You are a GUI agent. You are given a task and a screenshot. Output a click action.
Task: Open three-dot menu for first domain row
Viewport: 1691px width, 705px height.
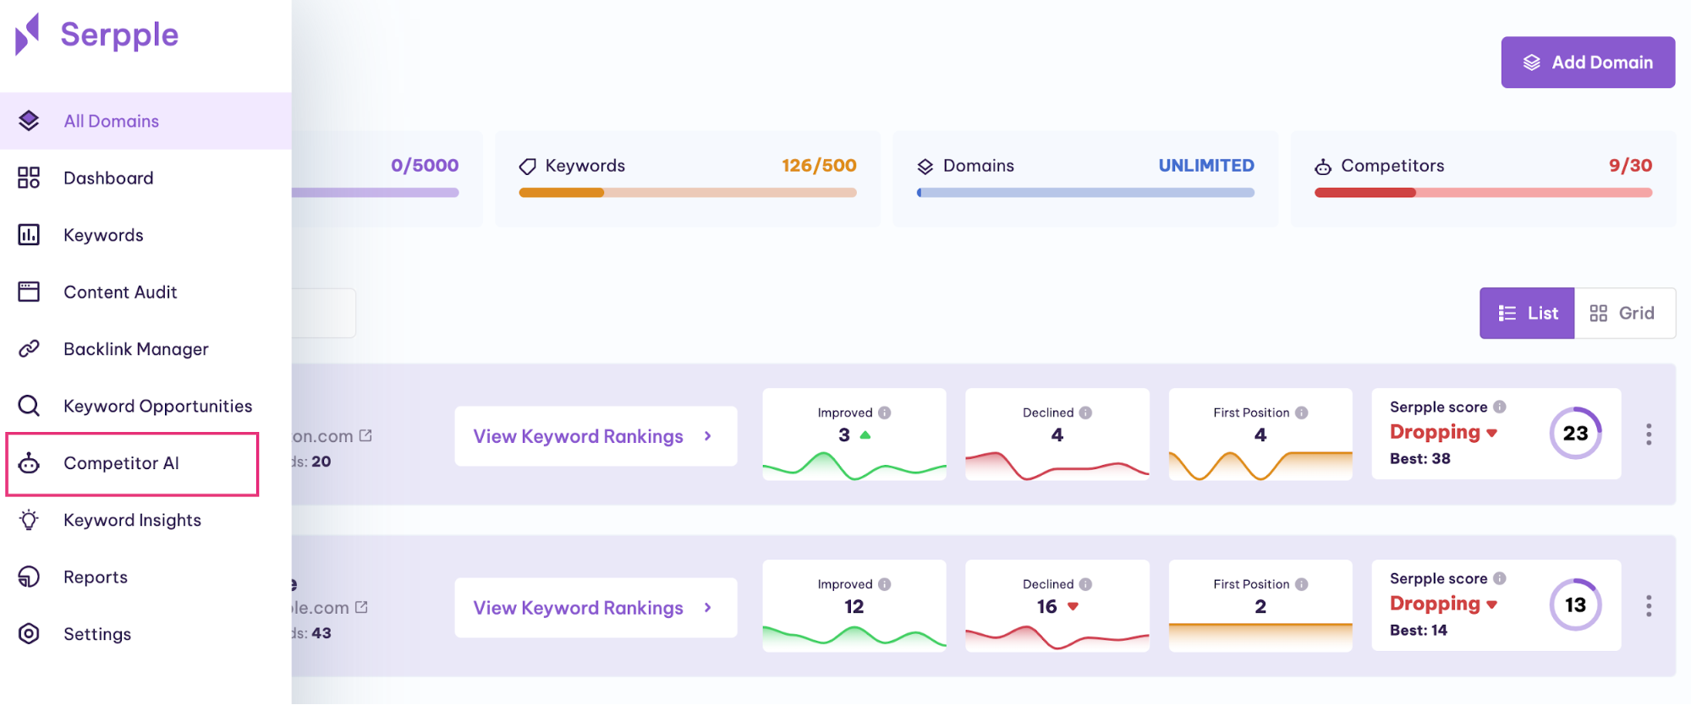pyautogui.click(x=1649, y=434)
